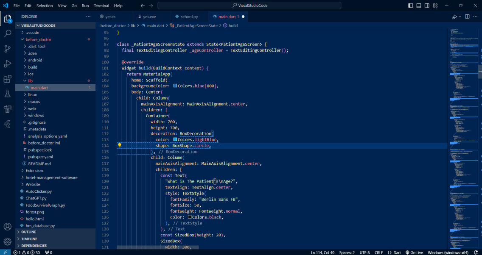Open the run button dropdown arrow
Image resolution: width=482 pixels, height=255 pixels.
pyautogui.click(x=460, y=17)
